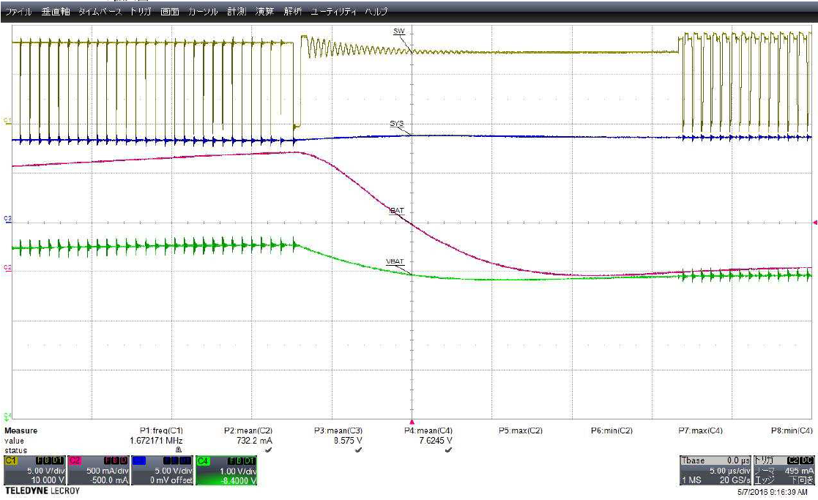The image size is (818, 500).
Task: Click the checkmark status icon under P4
Action: tap(449, 449)
